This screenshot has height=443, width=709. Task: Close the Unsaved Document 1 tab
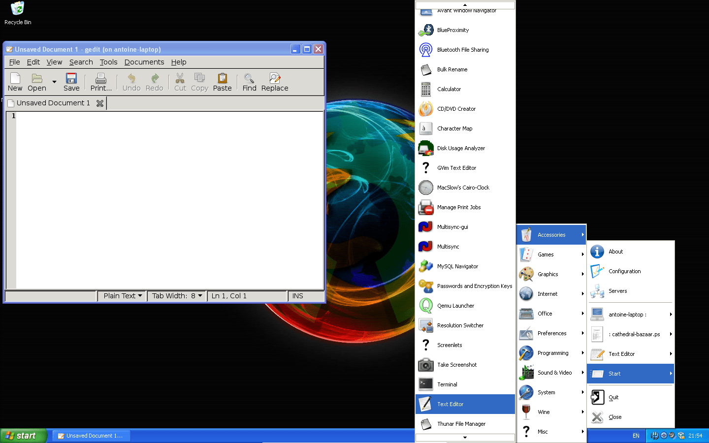(100, 103)
